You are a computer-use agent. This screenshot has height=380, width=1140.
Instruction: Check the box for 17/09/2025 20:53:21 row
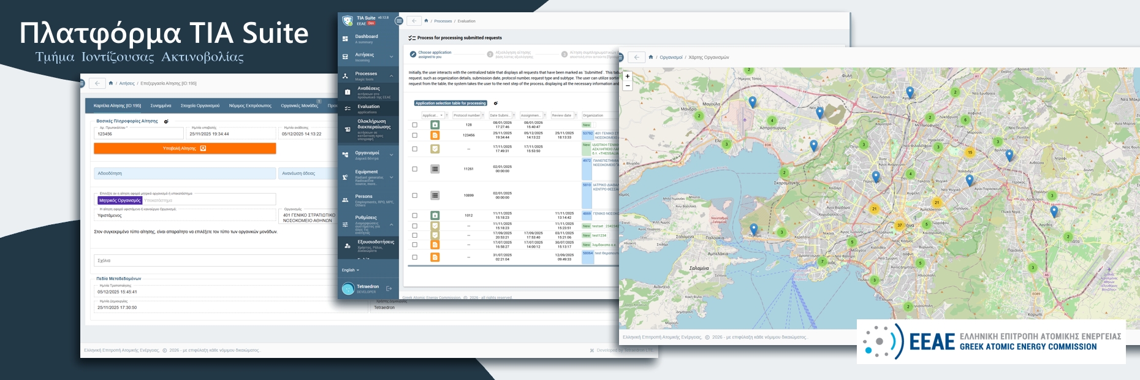coord(415,235)
